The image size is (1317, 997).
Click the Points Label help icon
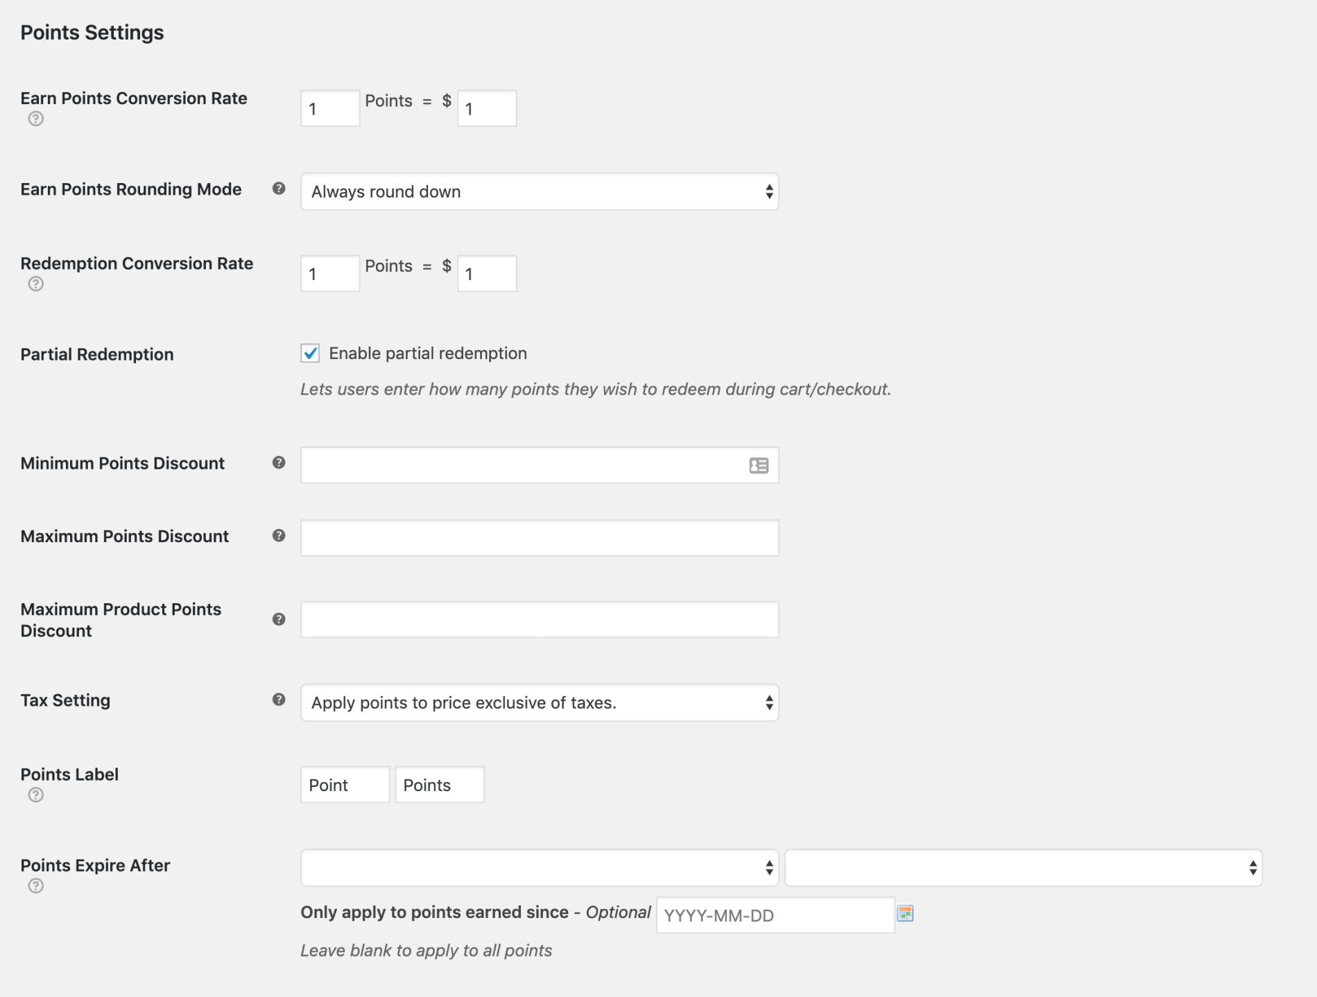37,795
